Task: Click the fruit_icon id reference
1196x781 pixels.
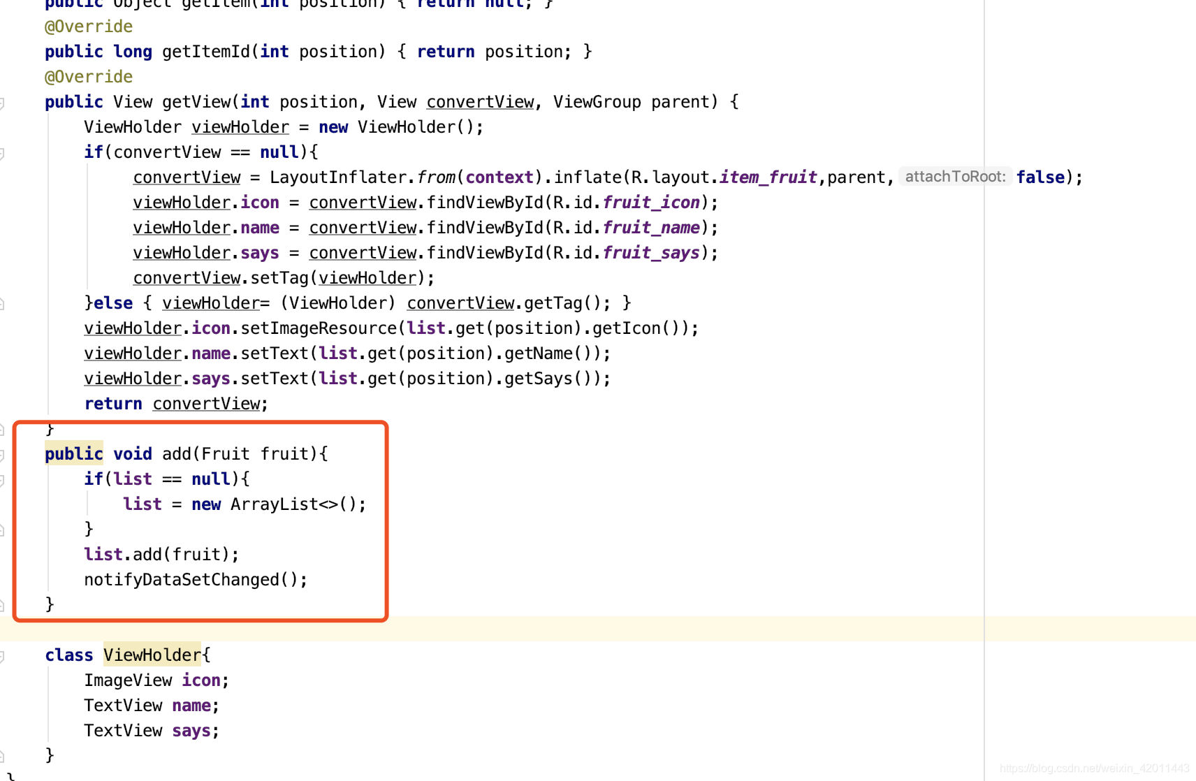Action: [651, 203]
